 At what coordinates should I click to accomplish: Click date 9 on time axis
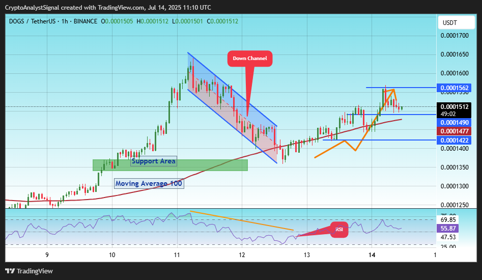coord(47,255)
